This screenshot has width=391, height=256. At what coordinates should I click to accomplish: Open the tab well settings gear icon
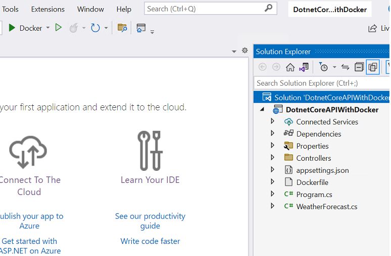(245, 50)
